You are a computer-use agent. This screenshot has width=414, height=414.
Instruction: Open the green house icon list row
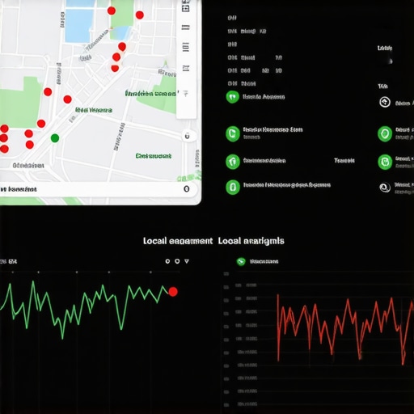[233, 162]
